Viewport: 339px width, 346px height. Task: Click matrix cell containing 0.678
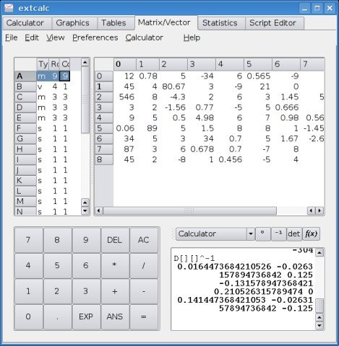[x=202, y=149]
